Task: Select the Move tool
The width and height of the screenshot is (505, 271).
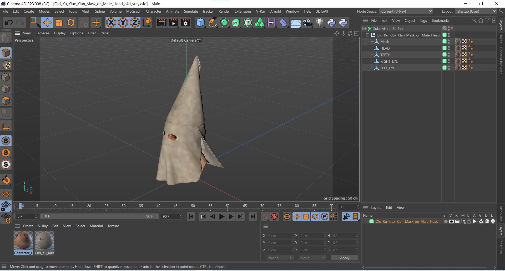Action: click(x=47, y=23)
